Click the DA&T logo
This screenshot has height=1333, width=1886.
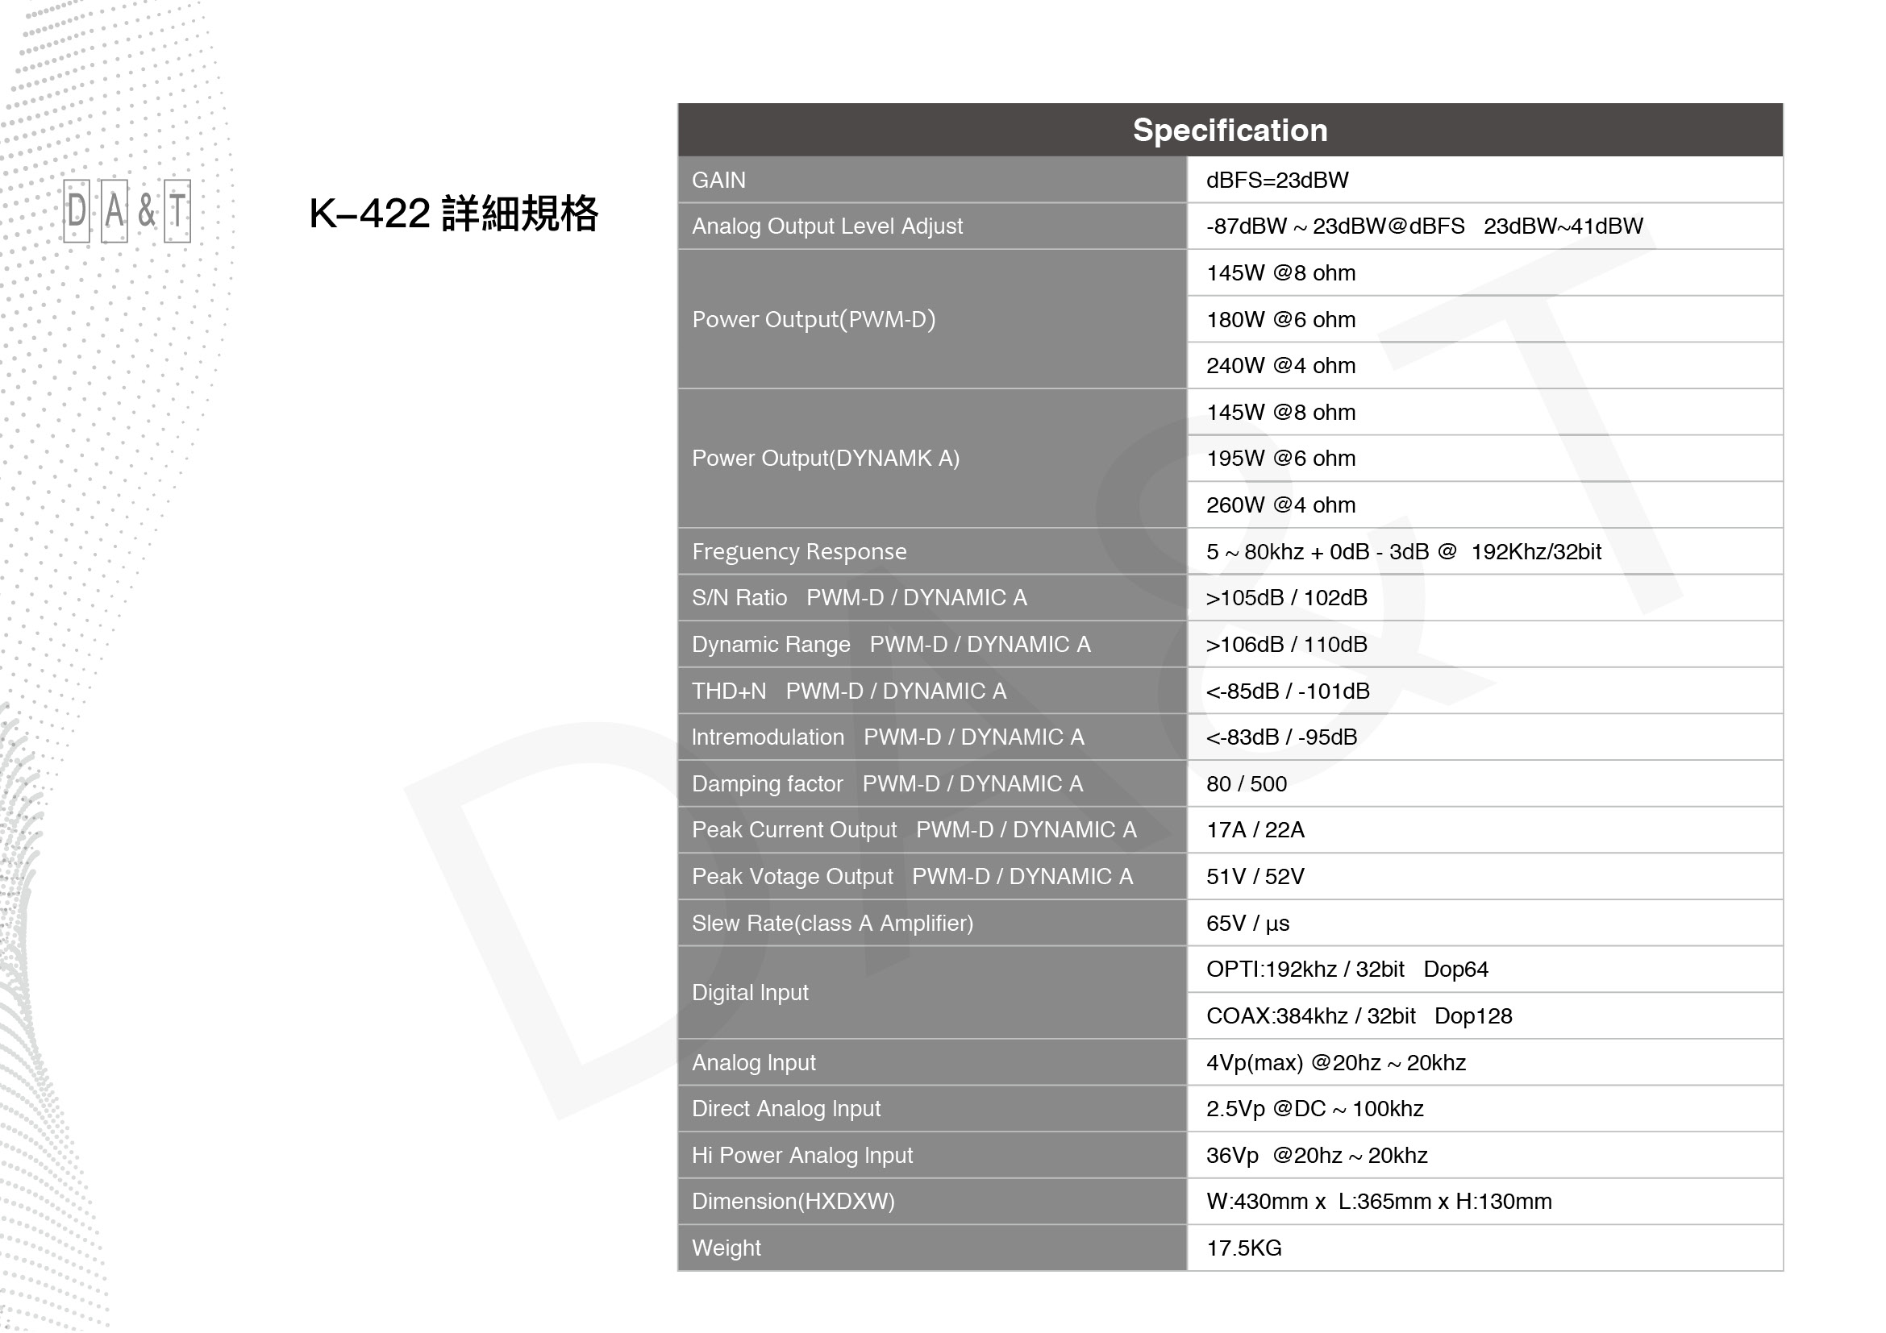[127, 211]
